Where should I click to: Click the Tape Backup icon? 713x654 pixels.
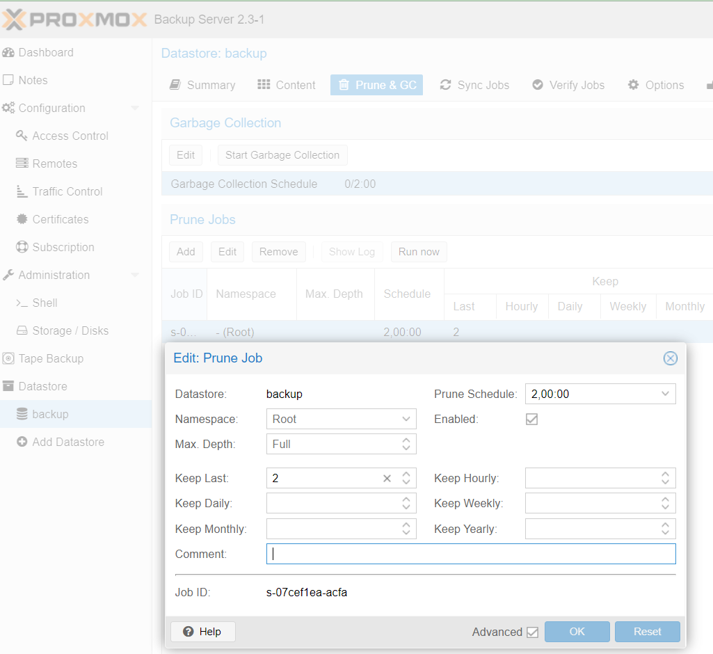(x=8, y=358)
